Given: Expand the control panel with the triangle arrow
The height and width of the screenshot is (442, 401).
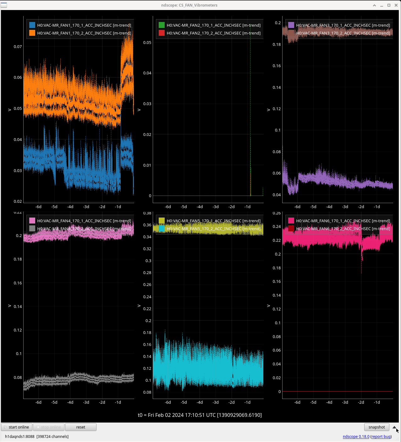Looking at the screenshot, I should (x=394, y=427).
